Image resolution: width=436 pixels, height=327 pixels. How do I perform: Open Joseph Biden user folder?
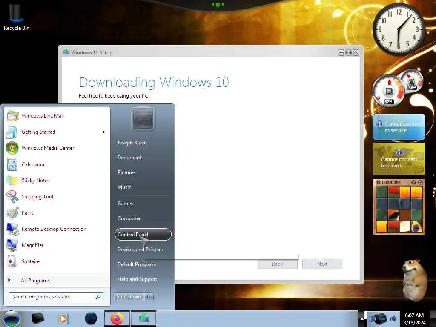pyautogui.click(x=132, y=143)
